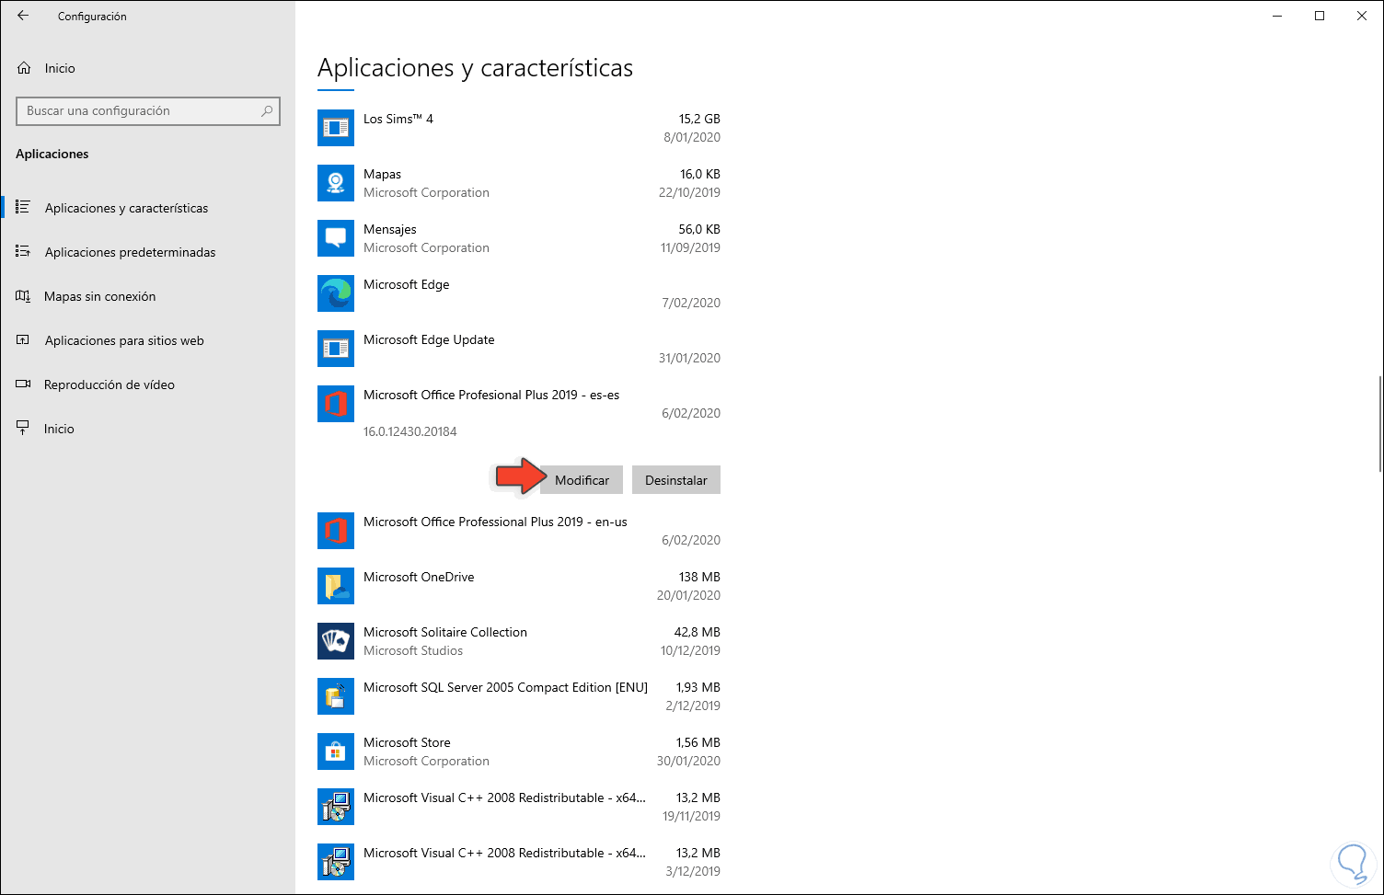Click the magnifier icon in the search box
Viewport: 1384px width, 895px height.
(x=267, y=110)
